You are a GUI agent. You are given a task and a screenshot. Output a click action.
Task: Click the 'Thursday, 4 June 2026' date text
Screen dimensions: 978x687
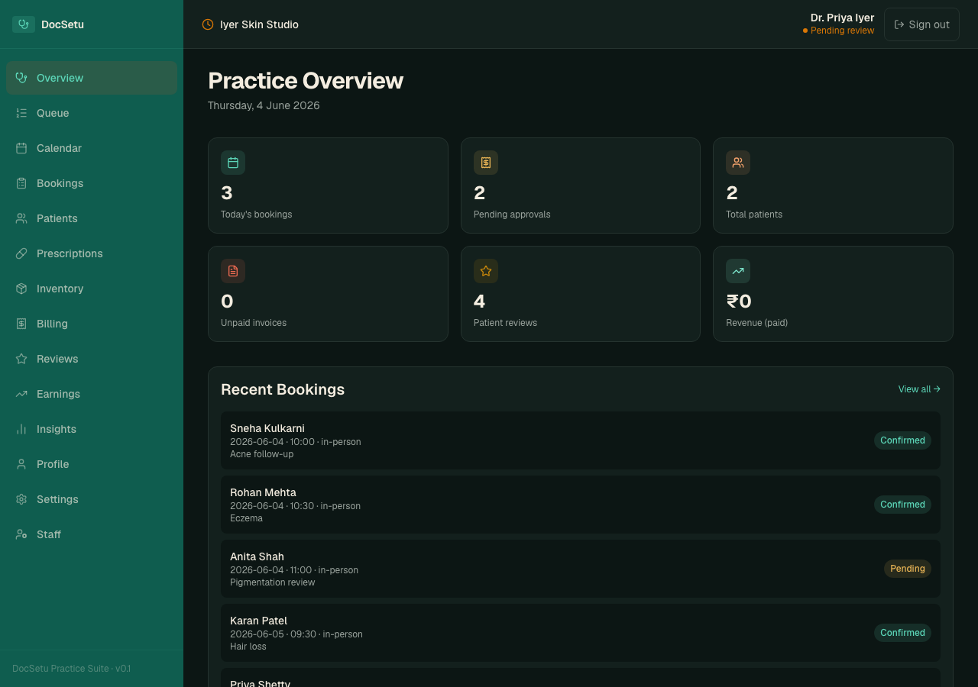(264, 105)
